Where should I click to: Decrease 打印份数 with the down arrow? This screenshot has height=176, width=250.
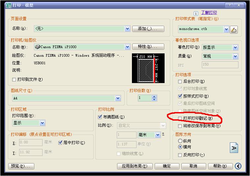click(x=154, y=100)
